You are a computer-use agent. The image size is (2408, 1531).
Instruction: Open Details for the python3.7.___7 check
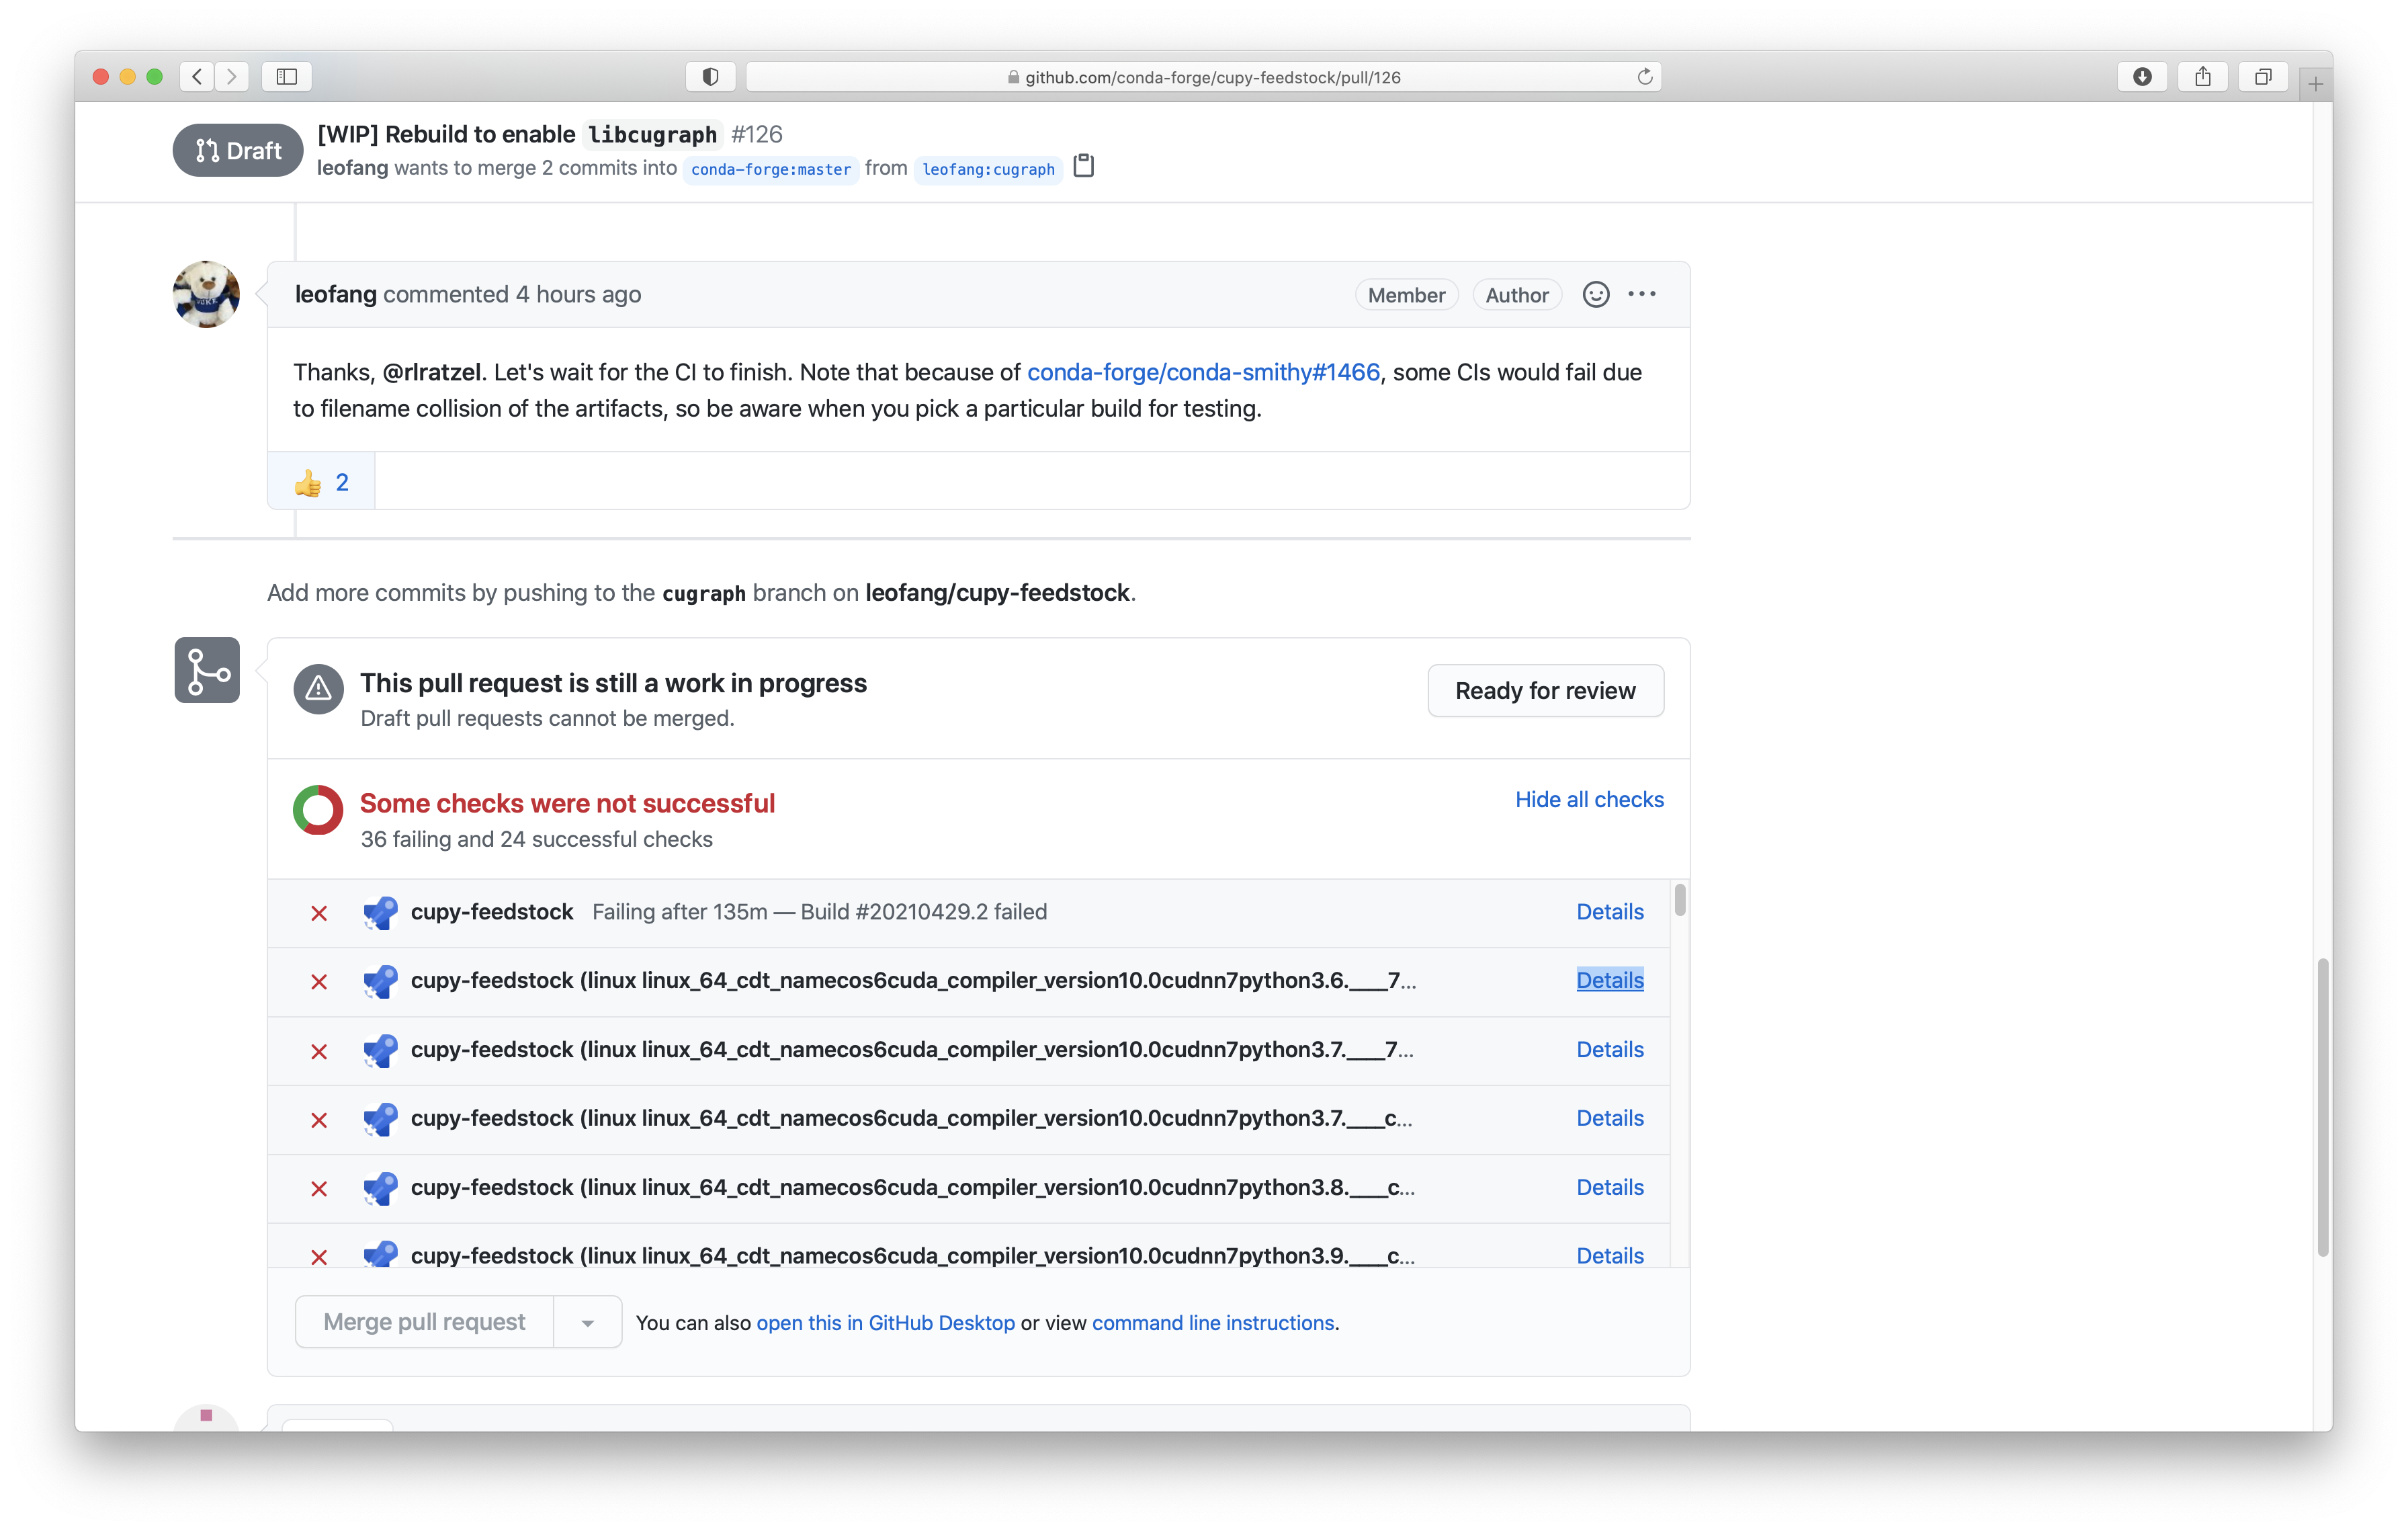pyautogui.click(x=1610, y=1050)
